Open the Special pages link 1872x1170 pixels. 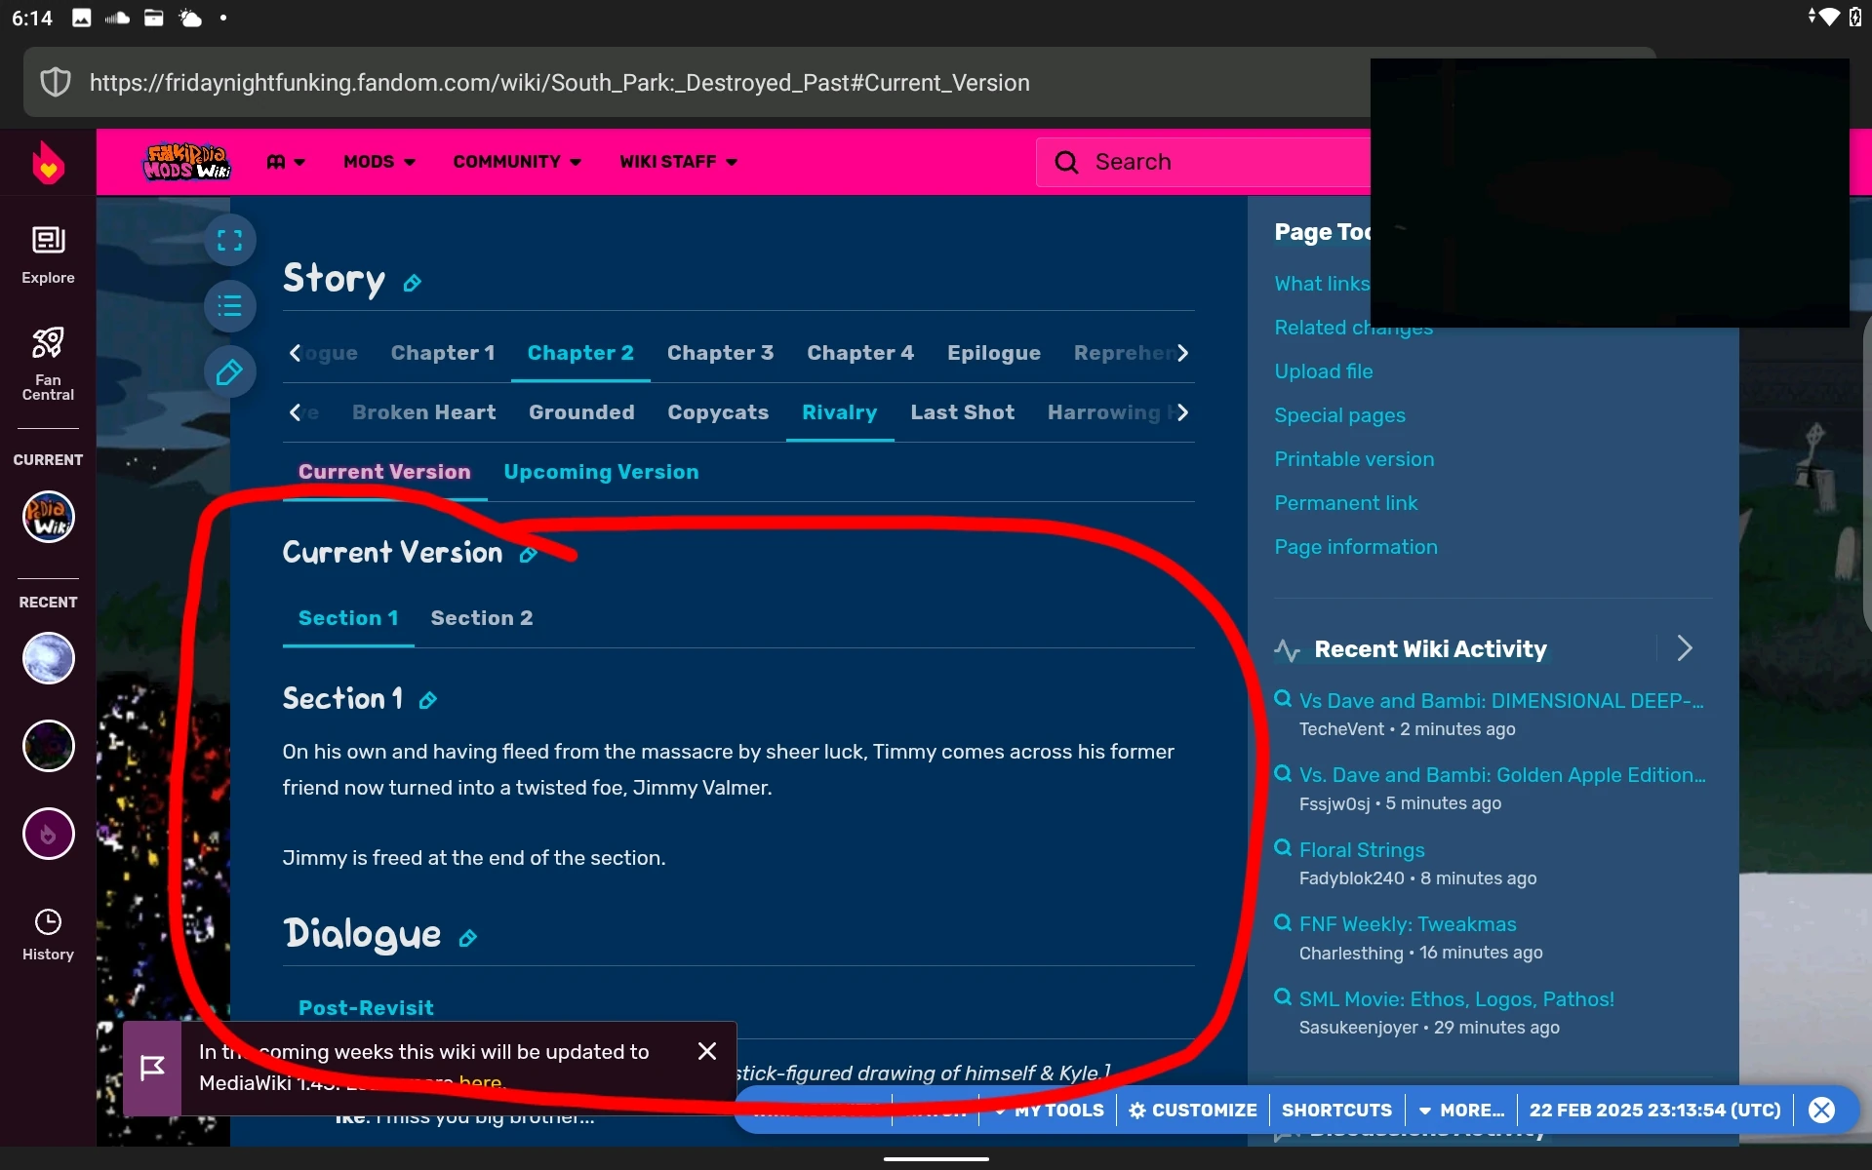click(x=1339, y=415)
